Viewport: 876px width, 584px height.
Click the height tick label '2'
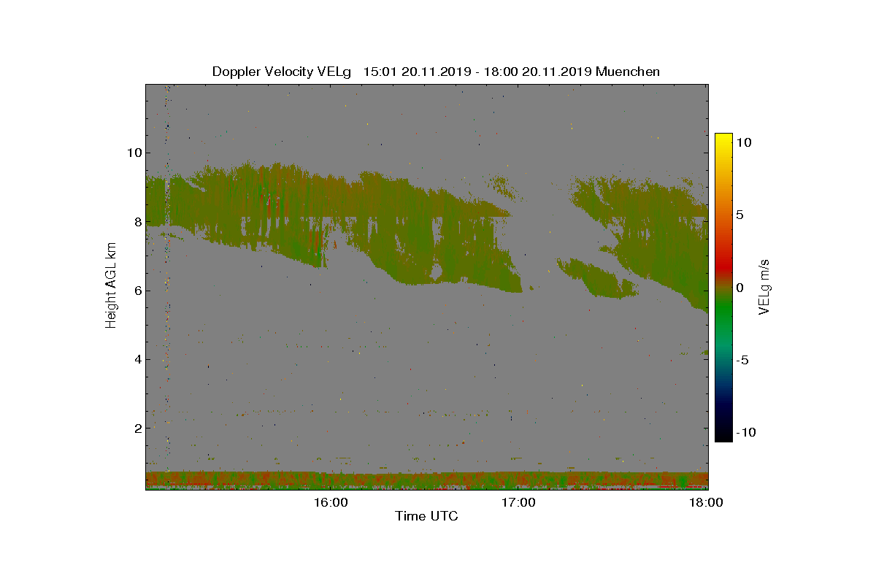[137, 428]
